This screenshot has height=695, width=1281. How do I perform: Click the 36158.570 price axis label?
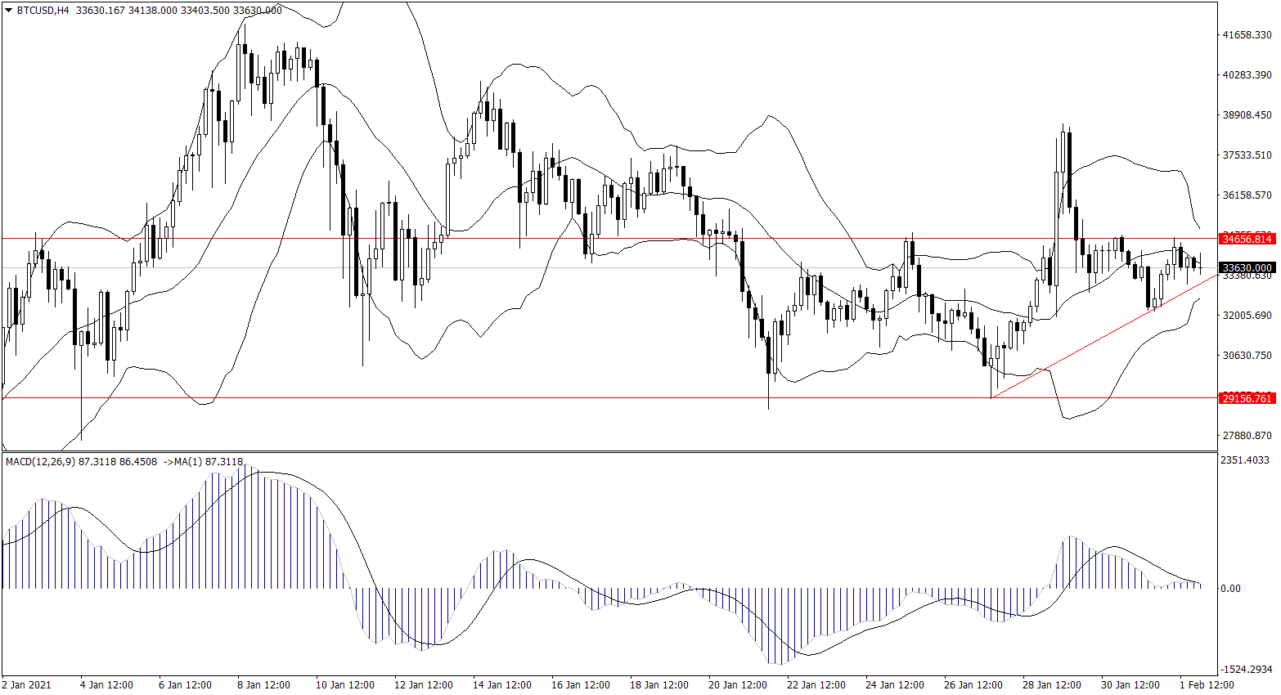click(x=1247, y=195)
